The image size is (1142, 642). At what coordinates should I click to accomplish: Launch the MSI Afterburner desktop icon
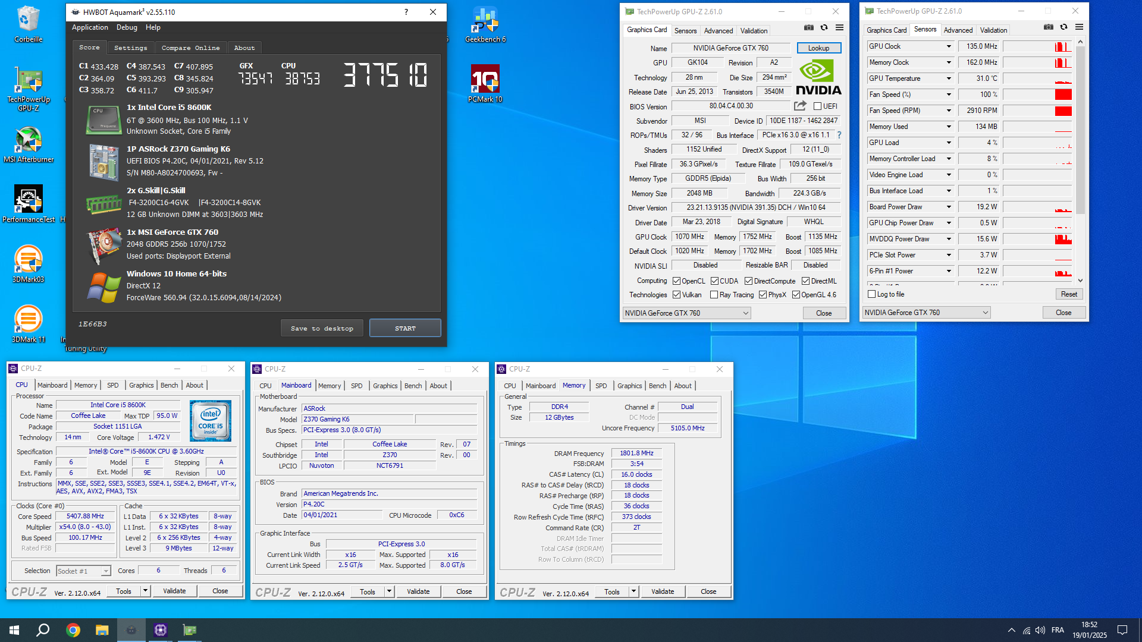29,144
